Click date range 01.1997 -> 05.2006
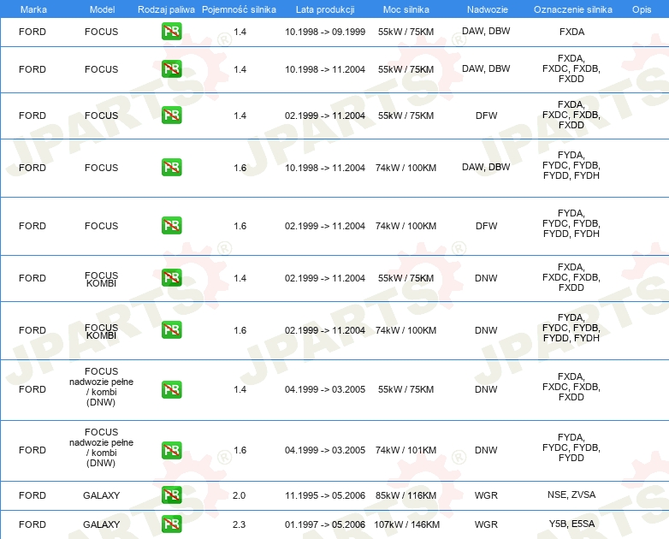 pos(325,524)
